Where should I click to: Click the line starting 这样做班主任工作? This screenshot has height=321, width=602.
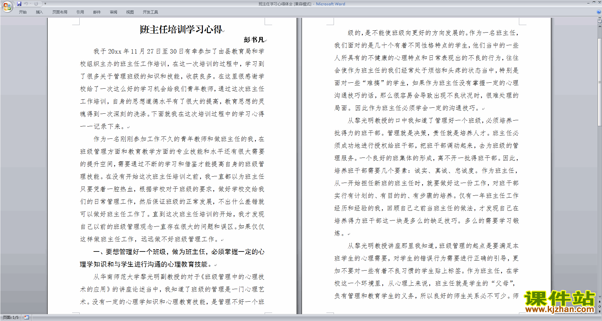pos(150,239)
